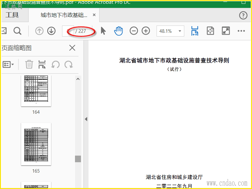The image size is (252, 189).
Task: Select page 165 thumbnail
Action: 36,144
